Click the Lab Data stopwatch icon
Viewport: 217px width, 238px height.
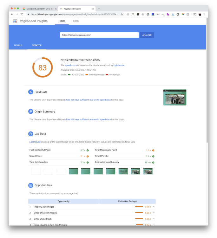[31, 133]
